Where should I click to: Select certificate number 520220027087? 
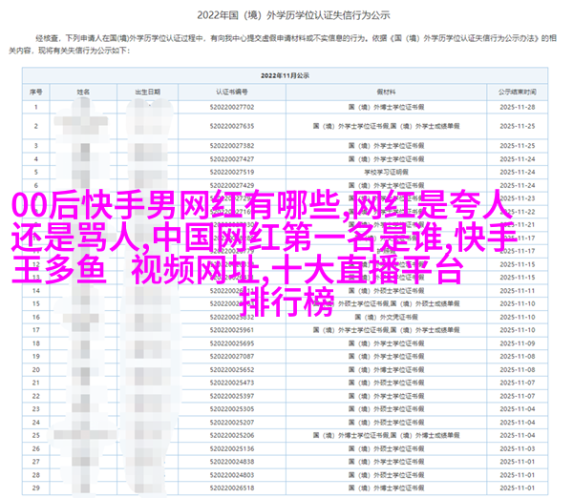coord(232,357)
